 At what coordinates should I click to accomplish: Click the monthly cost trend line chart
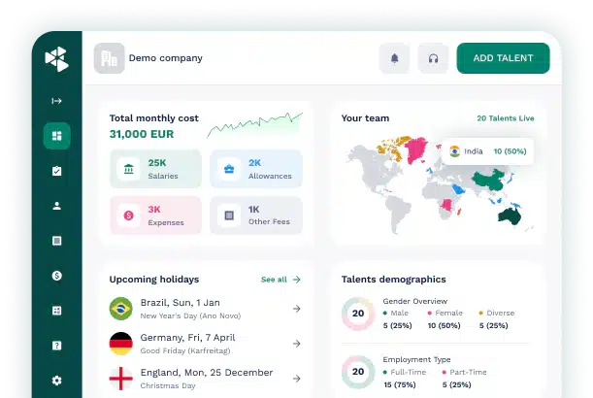tap(255, 125)
